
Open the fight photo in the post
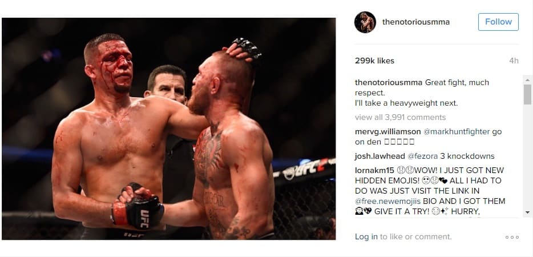[x=168, y=128]
